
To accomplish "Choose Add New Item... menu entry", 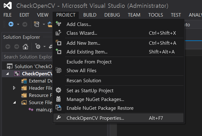I will (118, 43).
